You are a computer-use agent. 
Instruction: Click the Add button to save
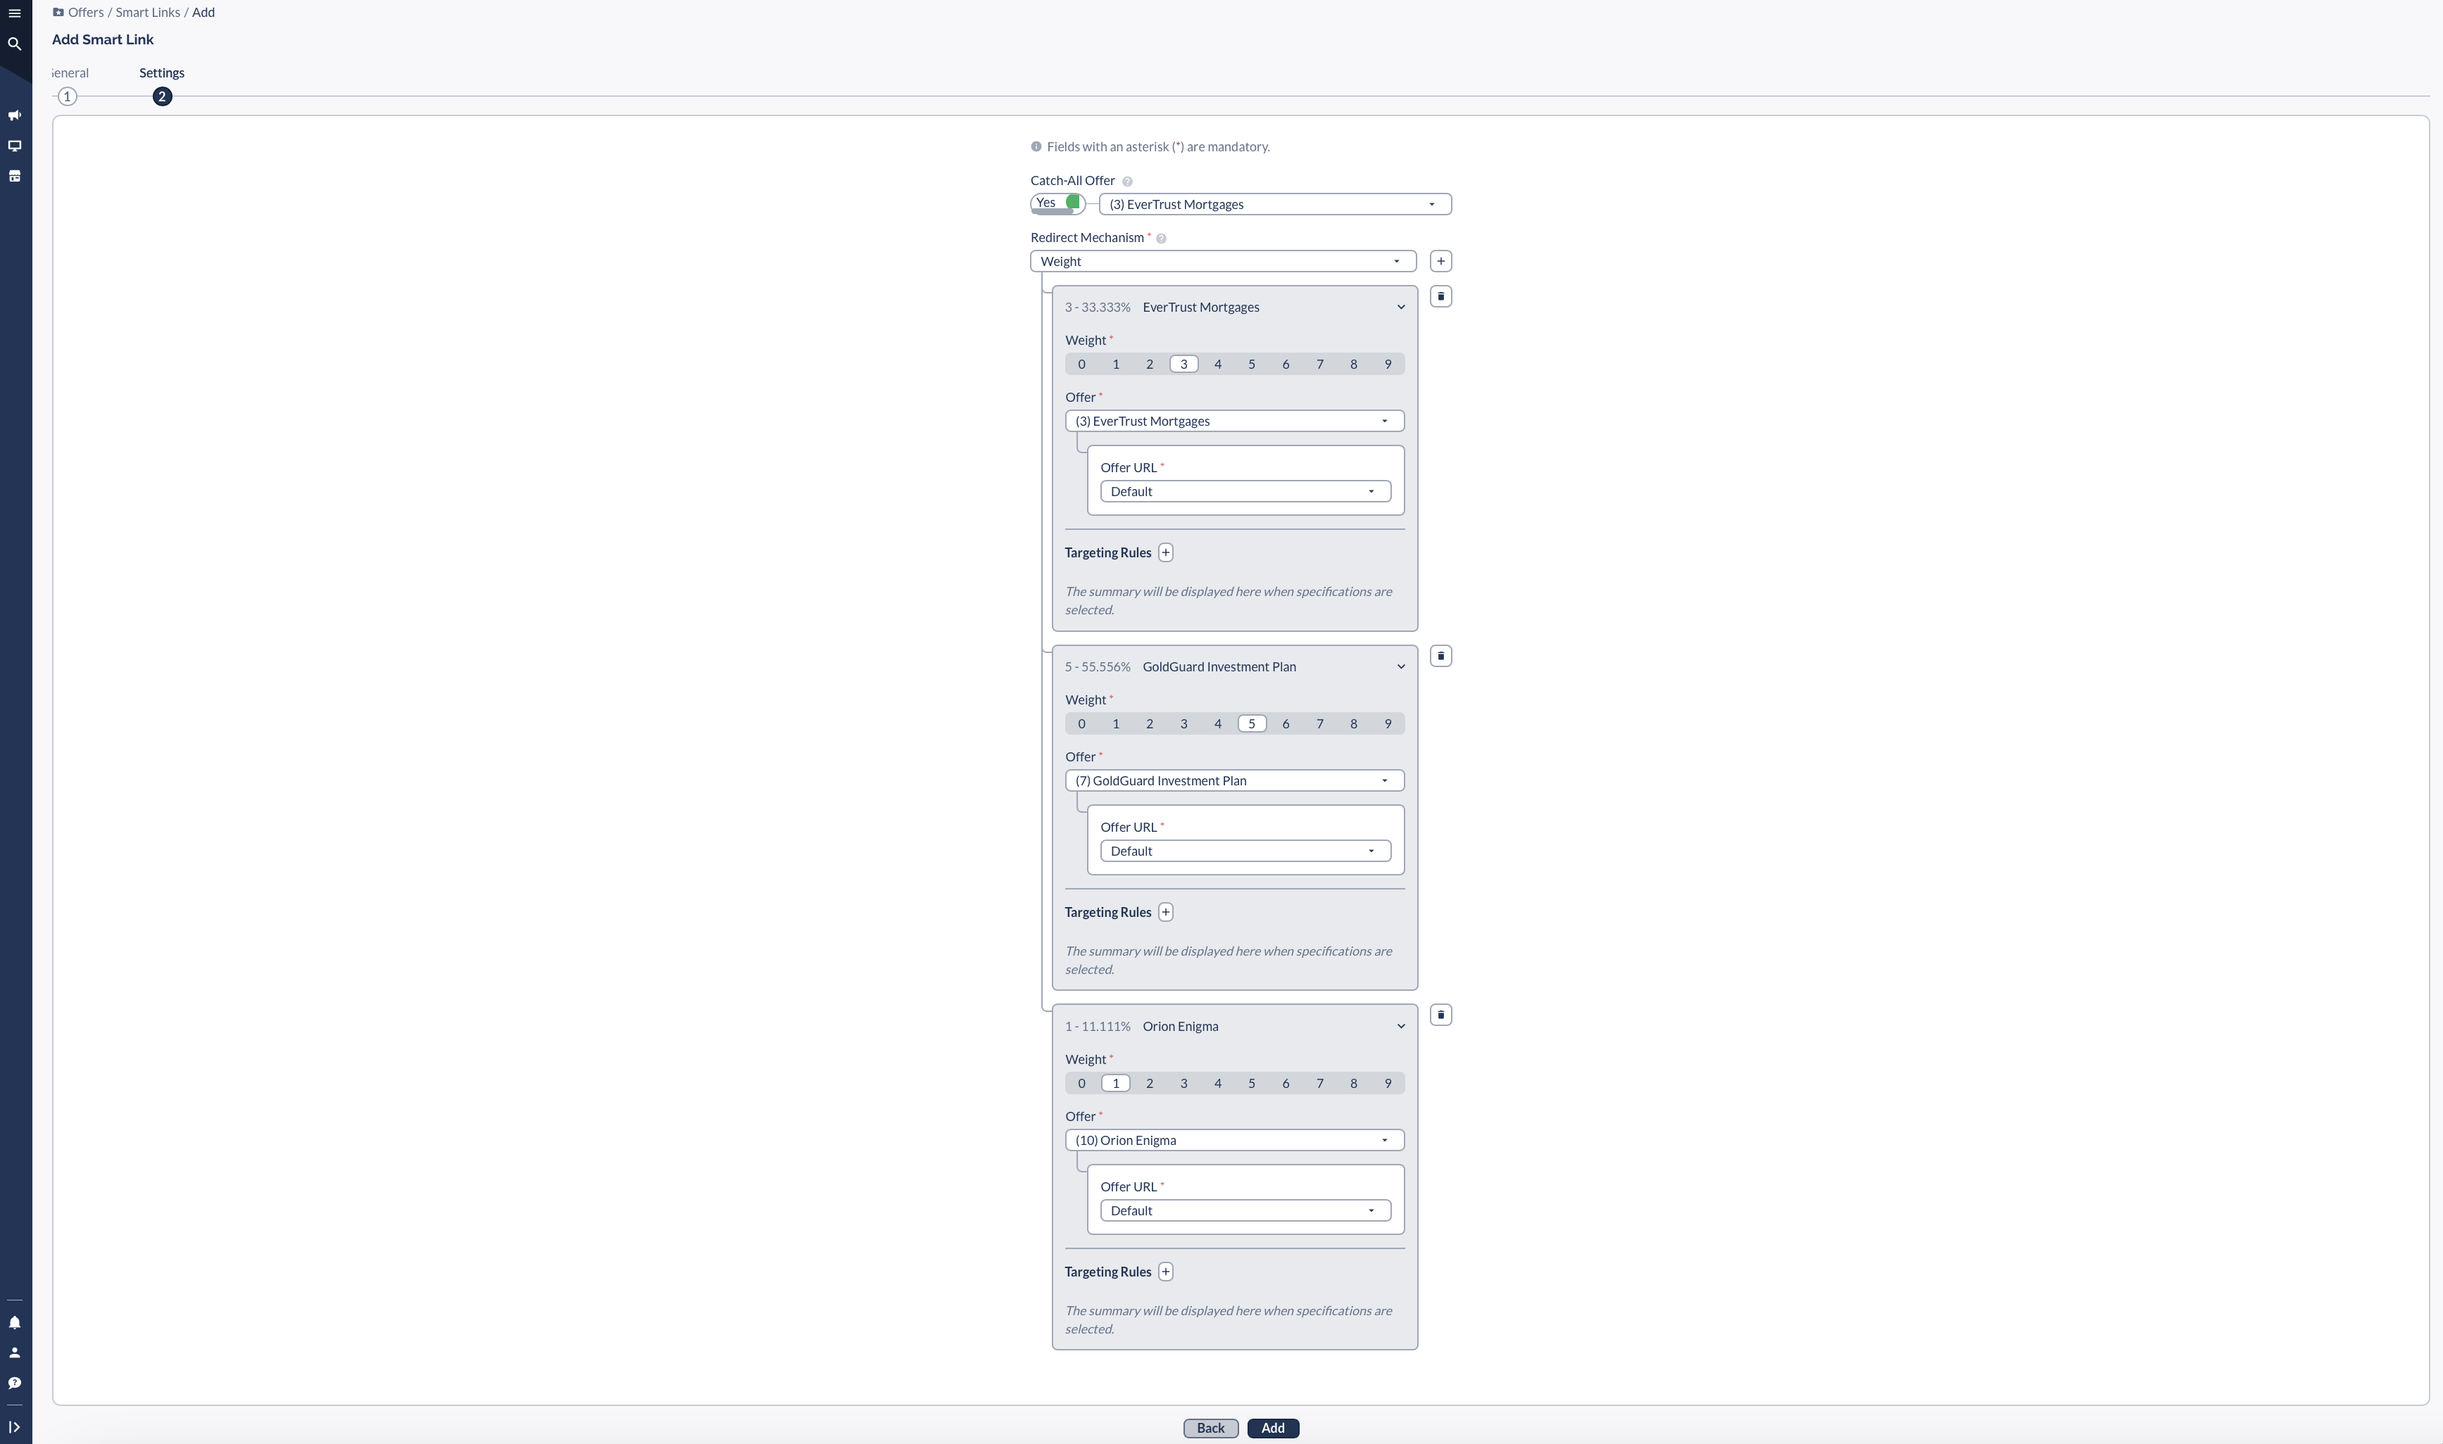1273,1429
